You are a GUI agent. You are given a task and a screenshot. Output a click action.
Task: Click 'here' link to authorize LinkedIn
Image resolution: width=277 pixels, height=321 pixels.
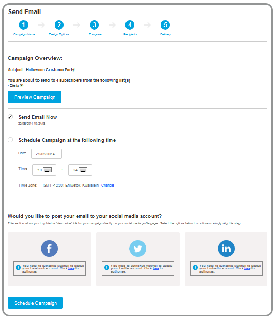click(247, 268)
